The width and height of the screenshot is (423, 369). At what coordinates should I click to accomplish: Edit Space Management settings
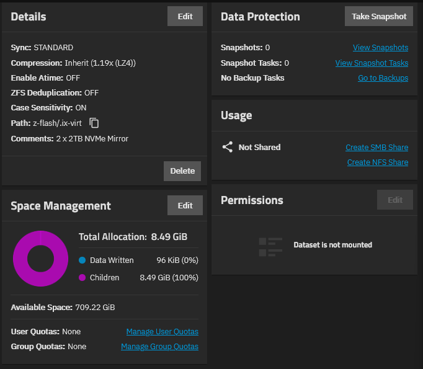pyautogui.click(x=185, y=205)
